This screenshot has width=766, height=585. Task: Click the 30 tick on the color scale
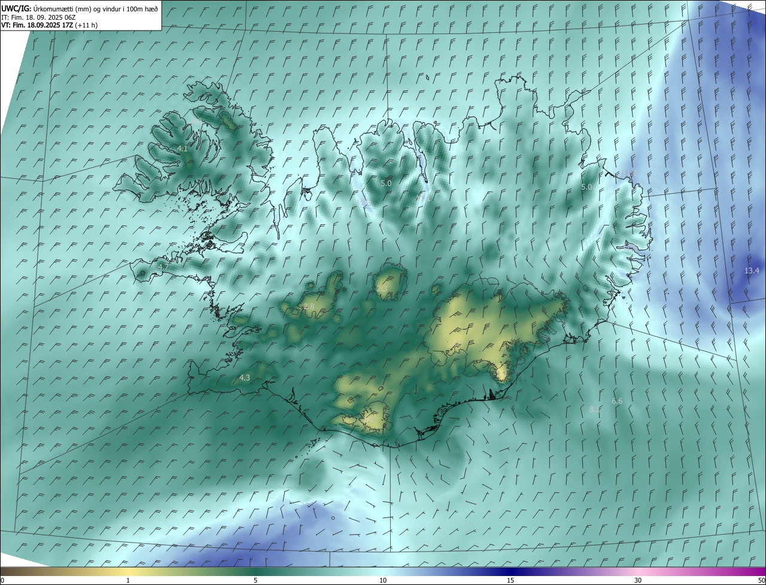(638, 581)
